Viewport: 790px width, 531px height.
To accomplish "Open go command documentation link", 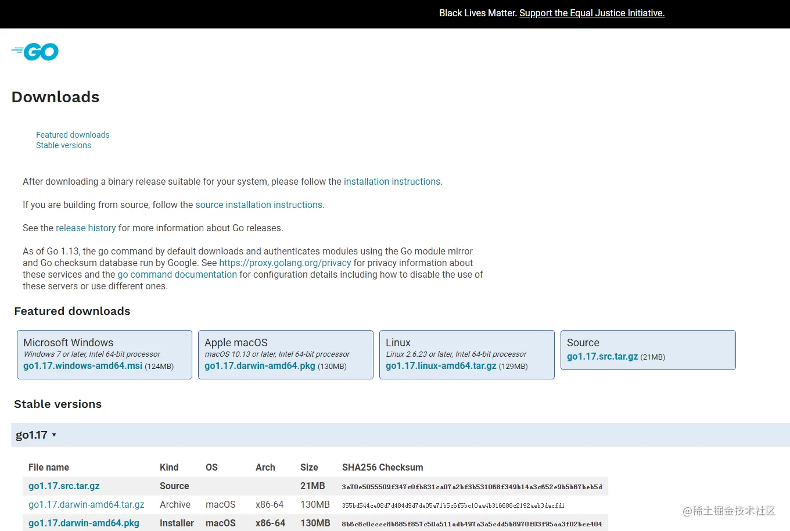I will [x=177, y=274].
